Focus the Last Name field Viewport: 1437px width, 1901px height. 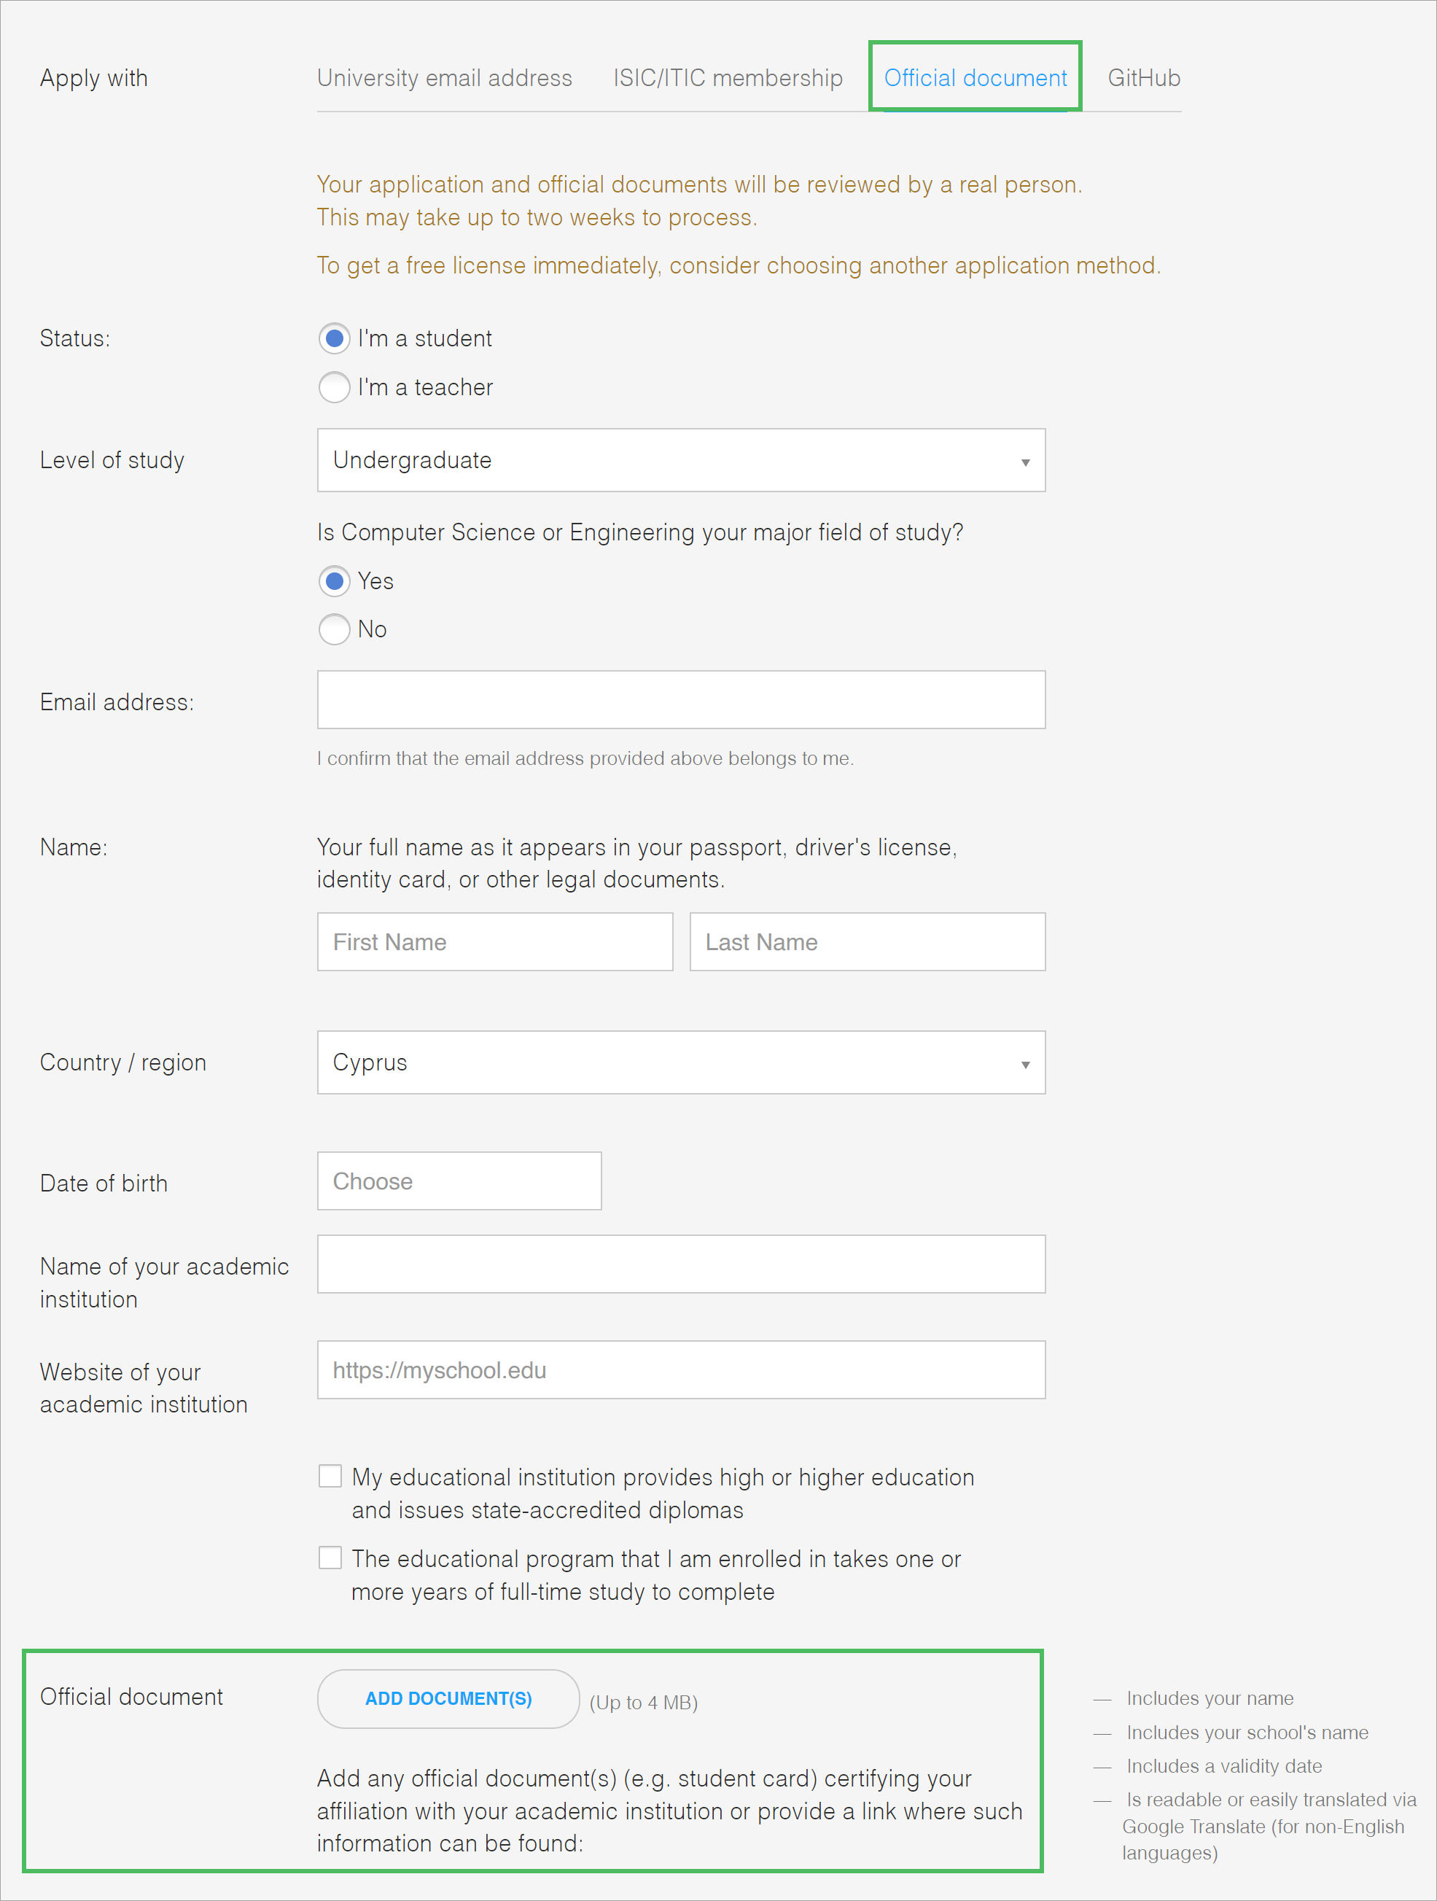[866, 943]
